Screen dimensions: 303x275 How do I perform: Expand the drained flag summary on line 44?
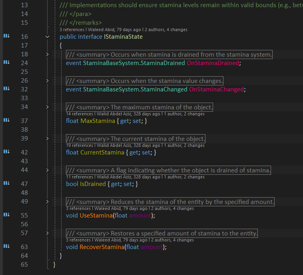click(x=48, y=170)
